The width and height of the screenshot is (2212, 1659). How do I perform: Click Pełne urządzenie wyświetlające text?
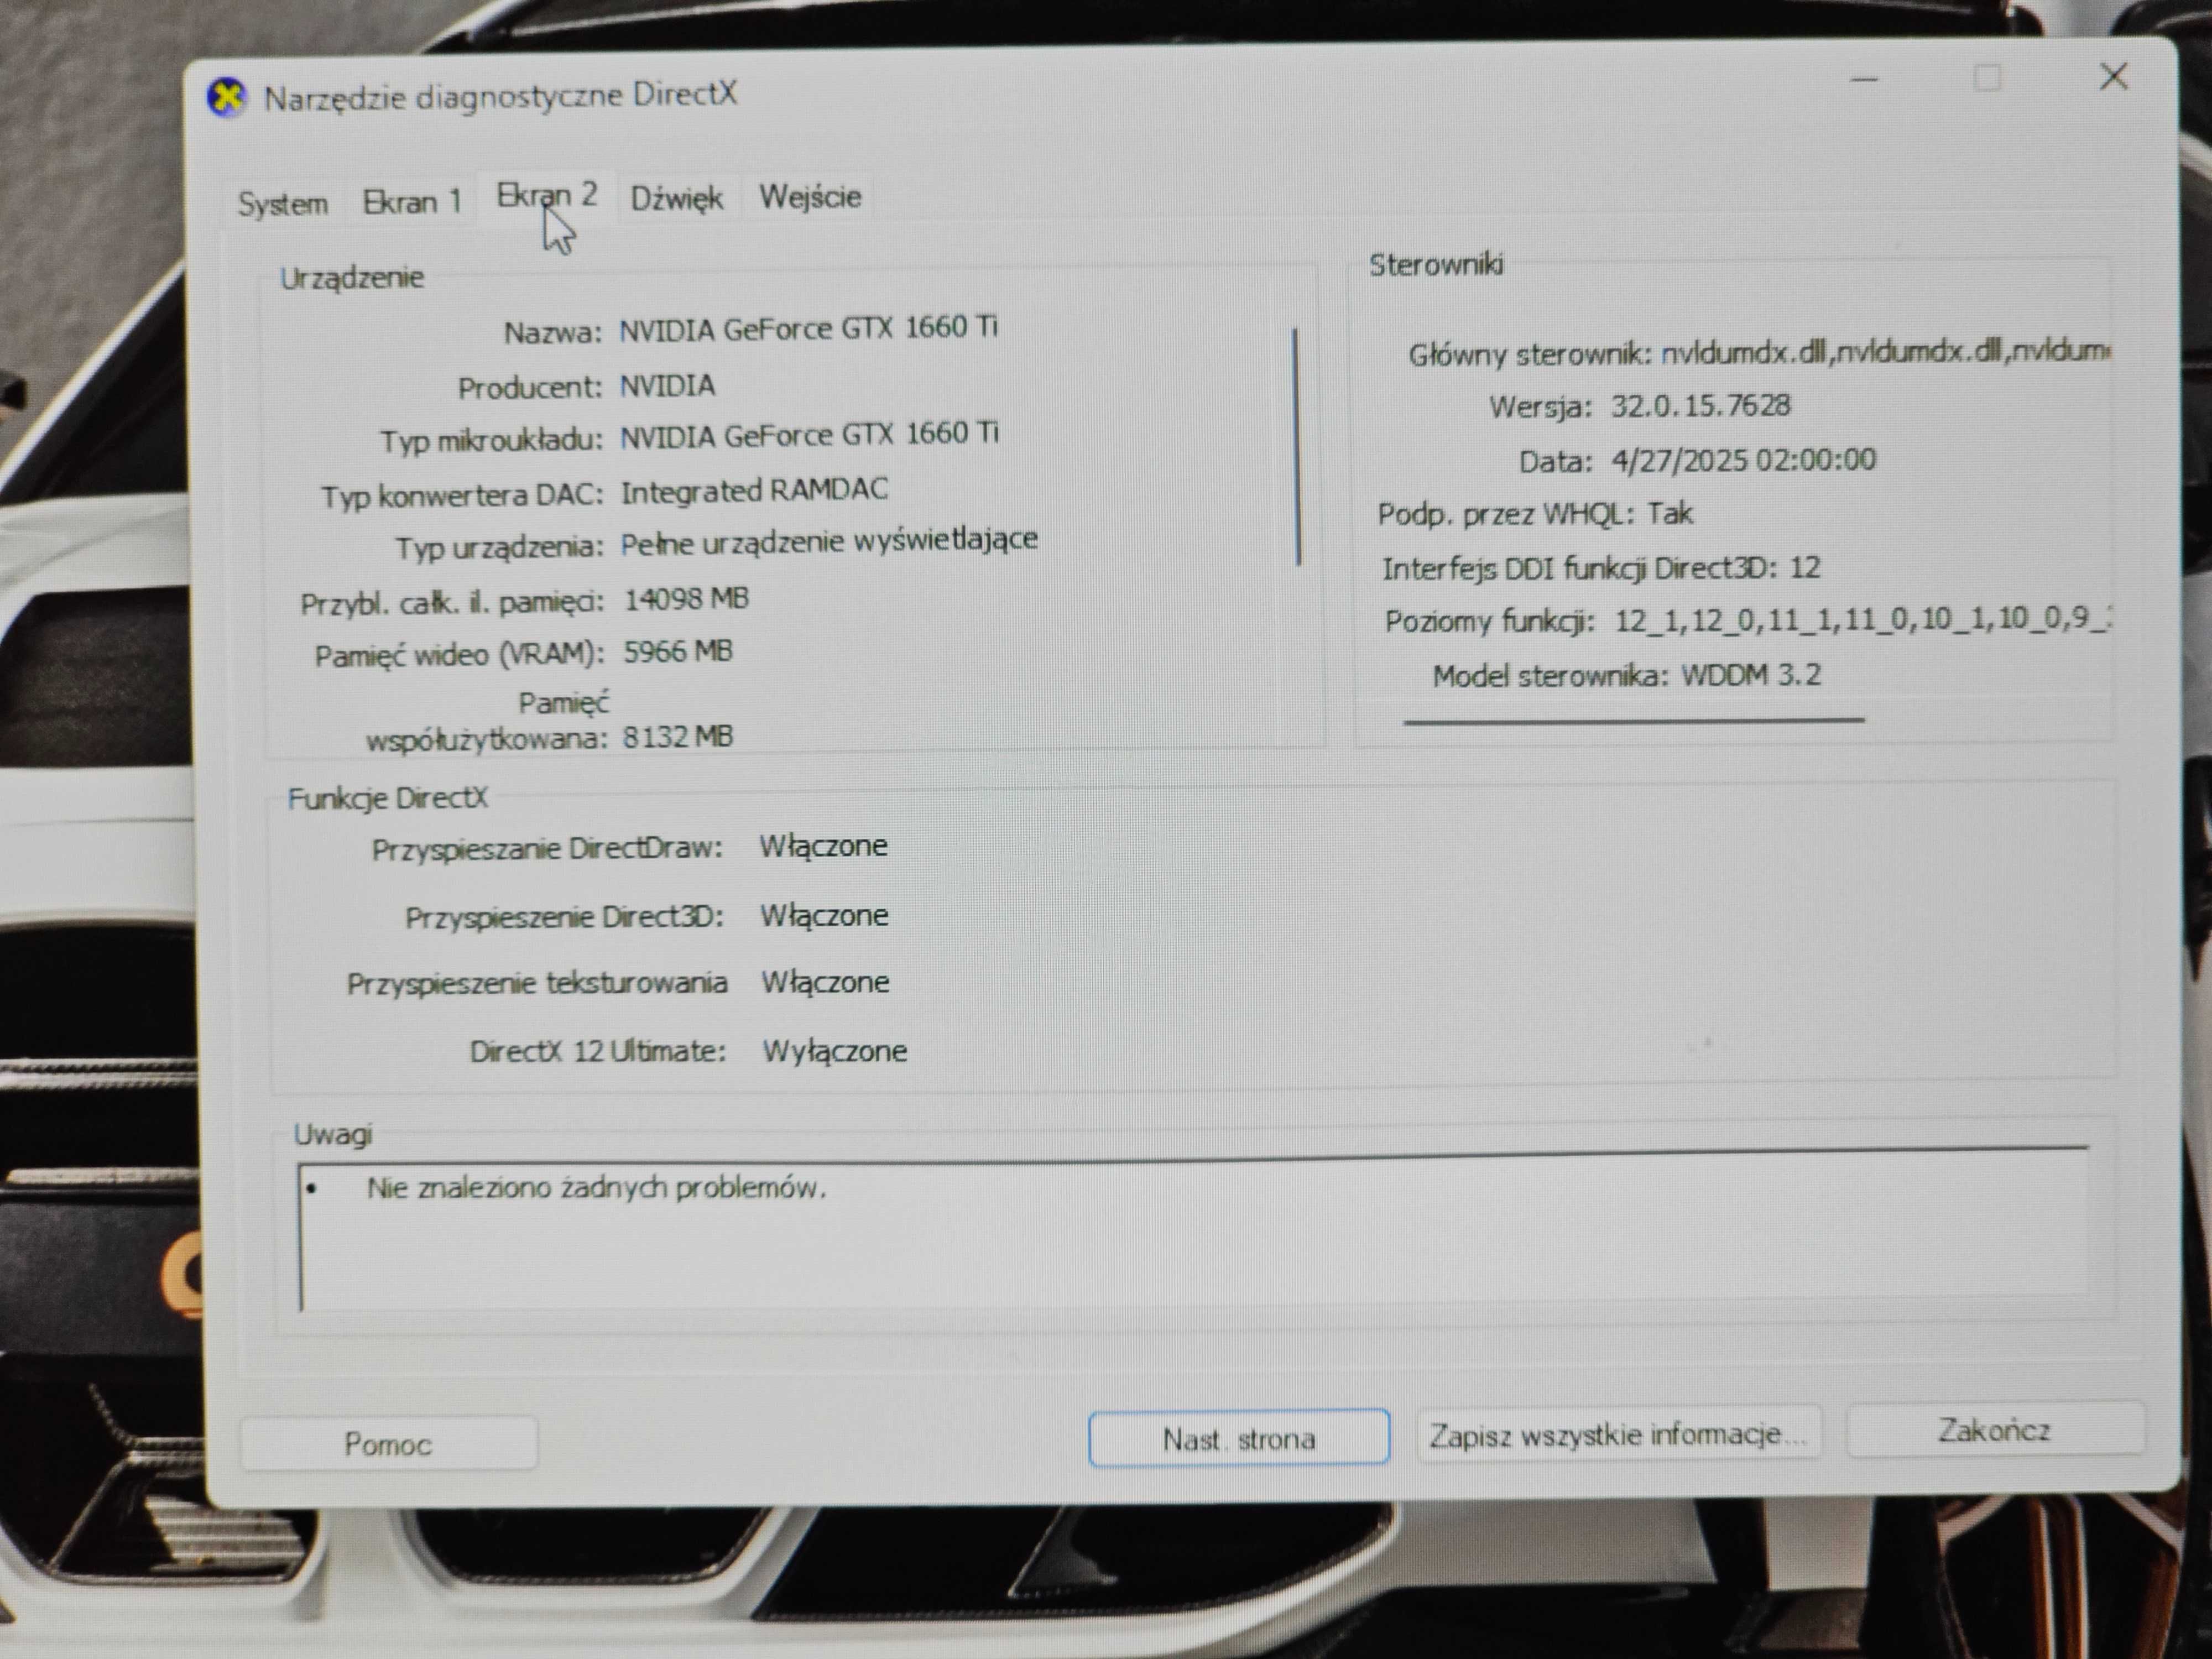click(x=829, y=542)
